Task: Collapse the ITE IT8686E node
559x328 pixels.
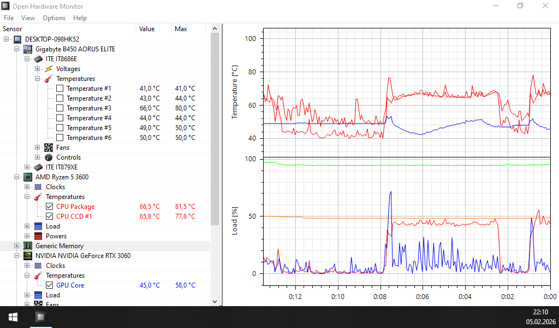Action: (27, 59)
